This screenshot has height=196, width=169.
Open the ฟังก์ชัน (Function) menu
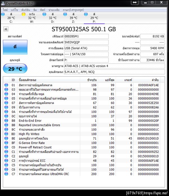coord(26,10)
